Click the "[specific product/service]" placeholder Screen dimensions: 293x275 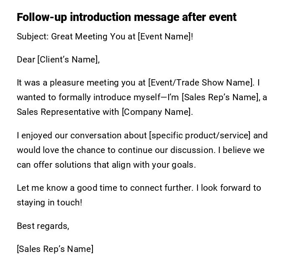[200, 135]
